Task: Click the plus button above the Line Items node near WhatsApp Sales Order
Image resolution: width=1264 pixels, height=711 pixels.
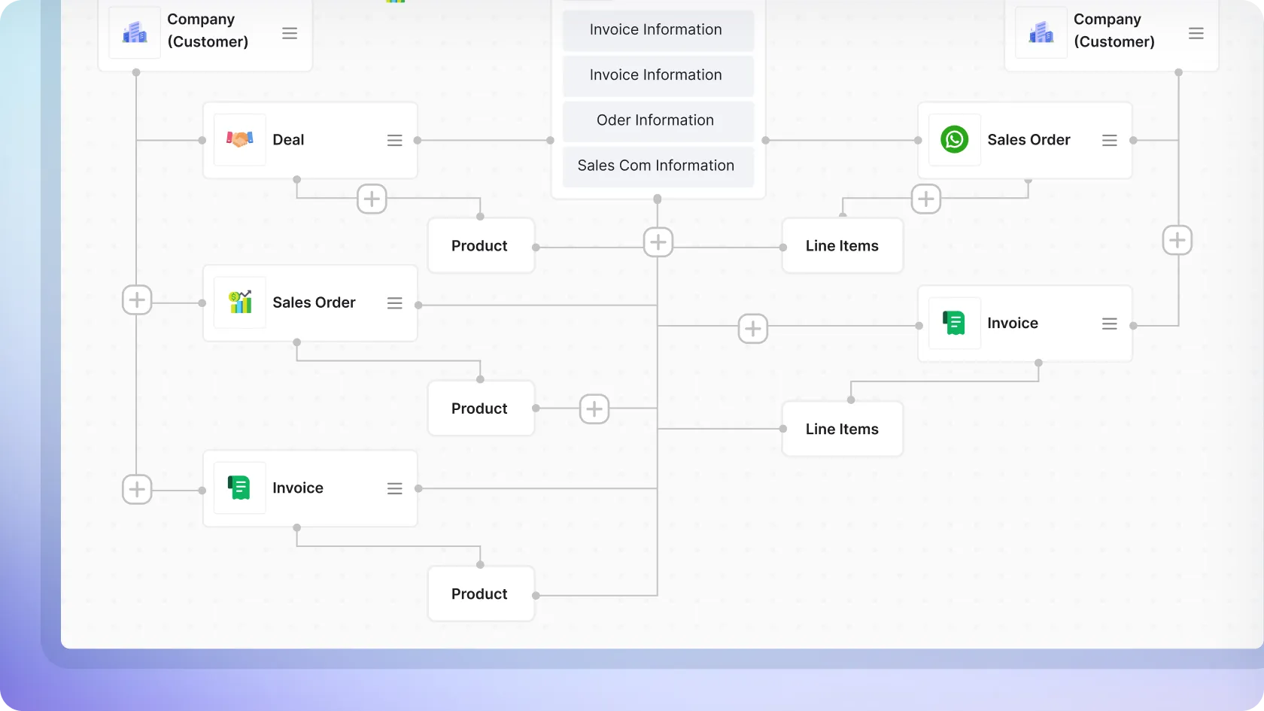Action: coord(925,199)
